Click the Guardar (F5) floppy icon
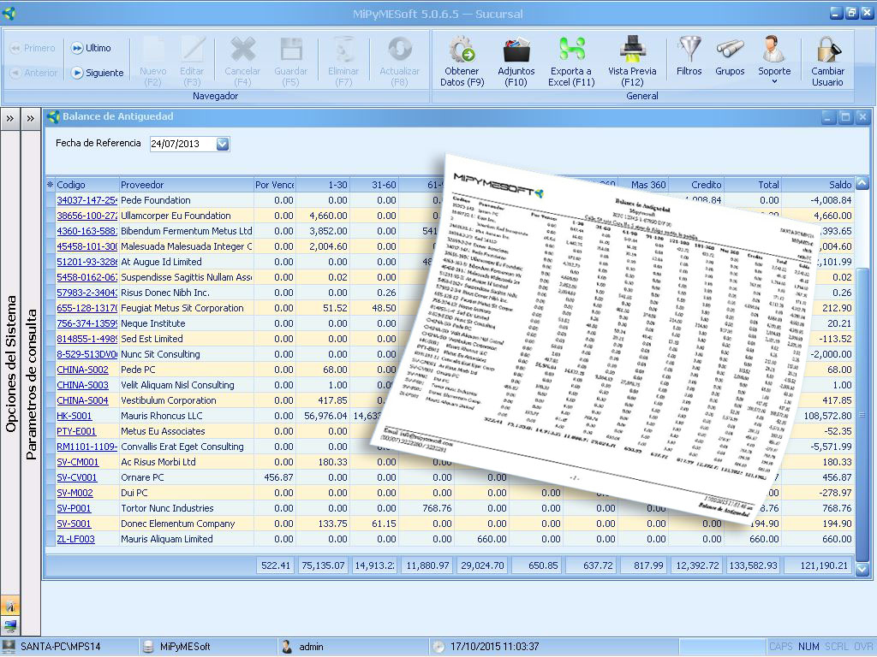 (291, 50)
